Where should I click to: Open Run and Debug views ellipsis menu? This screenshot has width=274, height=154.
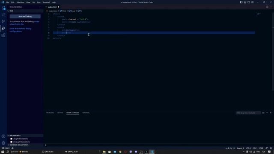[40, 7]
